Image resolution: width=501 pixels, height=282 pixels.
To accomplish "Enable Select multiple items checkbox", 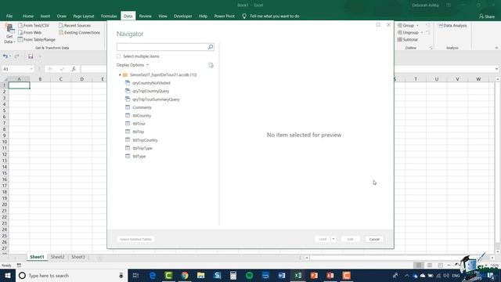I will pyautogui.click(x=118, y=56).
